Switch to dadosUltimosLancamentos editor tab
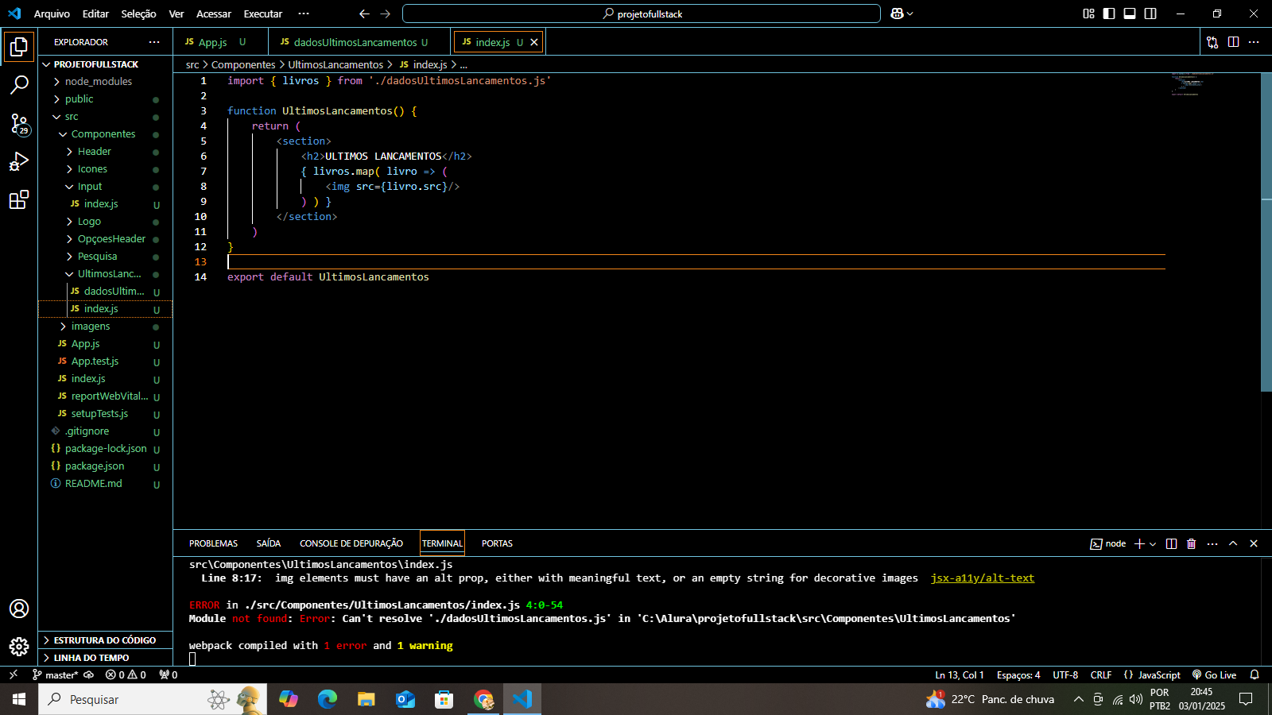 [359, 42]
